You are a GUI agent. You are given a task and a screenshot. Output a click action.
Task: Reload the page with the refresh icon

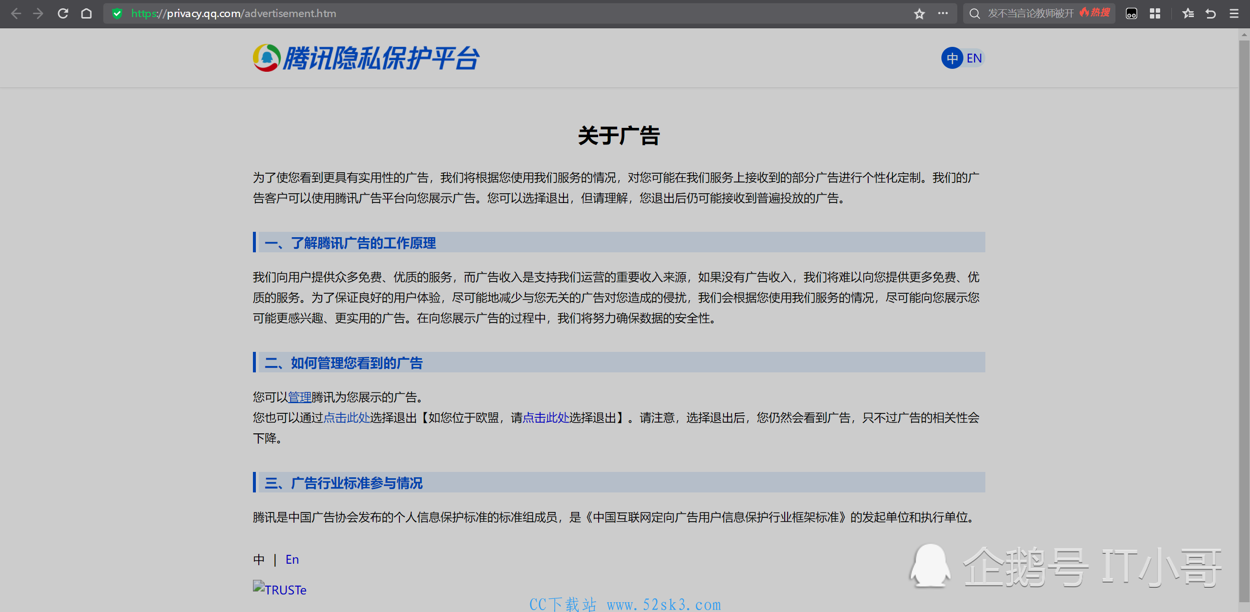tap(63, 14)
